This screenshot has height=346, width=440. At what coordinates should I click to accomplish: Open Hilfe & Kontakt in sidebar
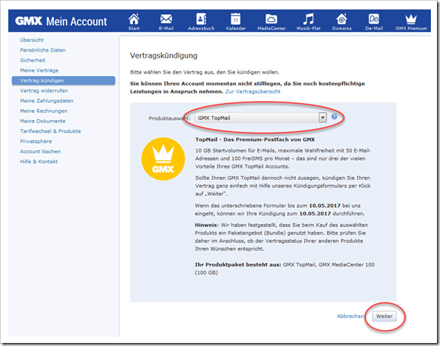(39, 162)
